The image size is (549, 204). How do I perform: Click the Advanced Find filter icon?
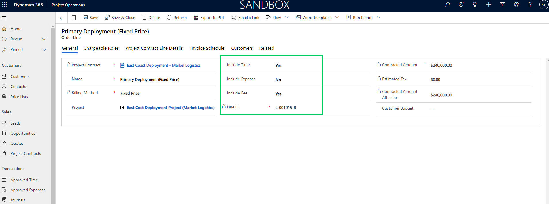coord(503,5)
